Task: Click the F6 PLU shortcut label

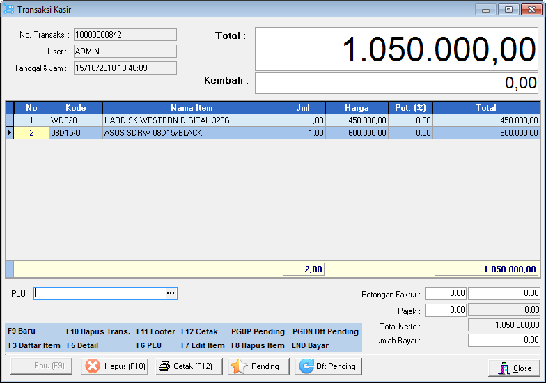Action: point(149,345)
